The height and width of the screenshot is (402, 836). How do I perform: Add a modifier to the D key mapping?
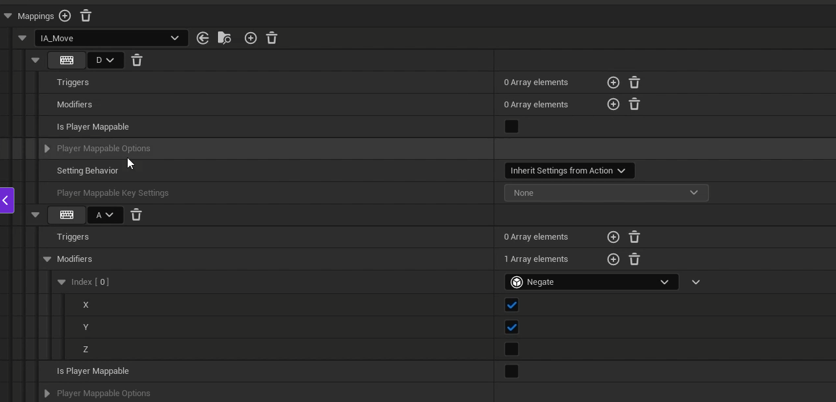(613, 104)
